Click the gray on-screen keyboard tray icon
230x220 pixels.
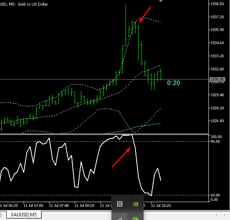(120, 204)
